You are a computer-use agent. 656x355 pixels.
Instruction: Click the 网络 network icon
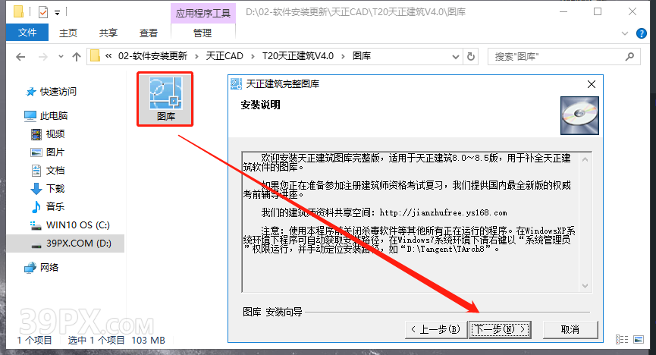(30, 268)
